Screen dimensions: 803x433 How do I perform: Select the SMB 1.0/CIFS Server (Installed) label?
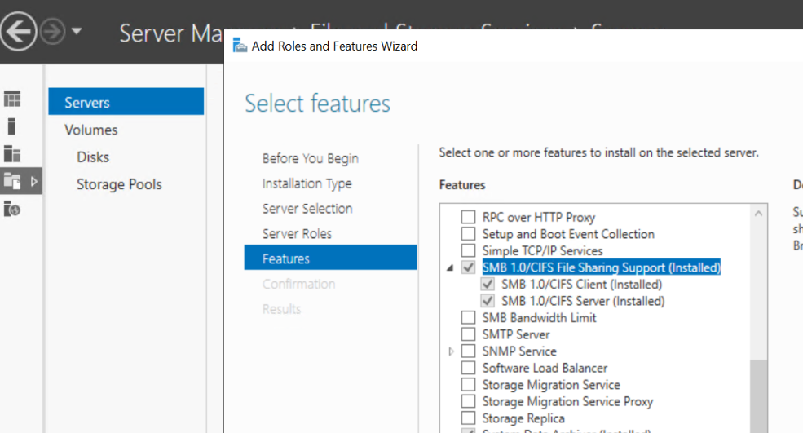click(584, 301)
